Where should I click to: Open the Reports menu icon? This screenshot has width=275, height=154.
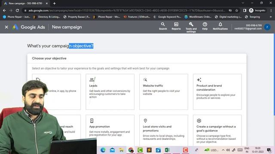176,26
